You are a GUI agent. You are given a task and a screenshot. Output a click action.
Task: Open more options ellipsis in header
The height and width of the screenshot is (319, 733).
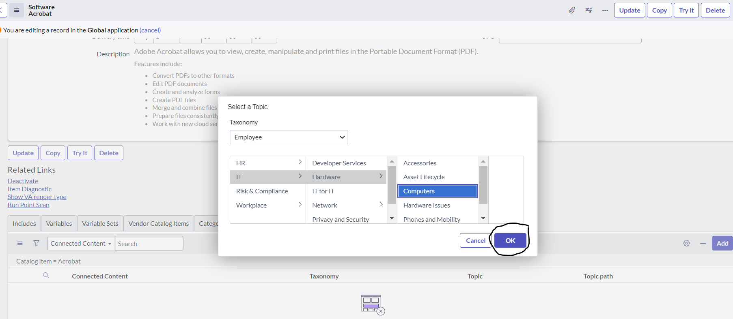[605, 10]
